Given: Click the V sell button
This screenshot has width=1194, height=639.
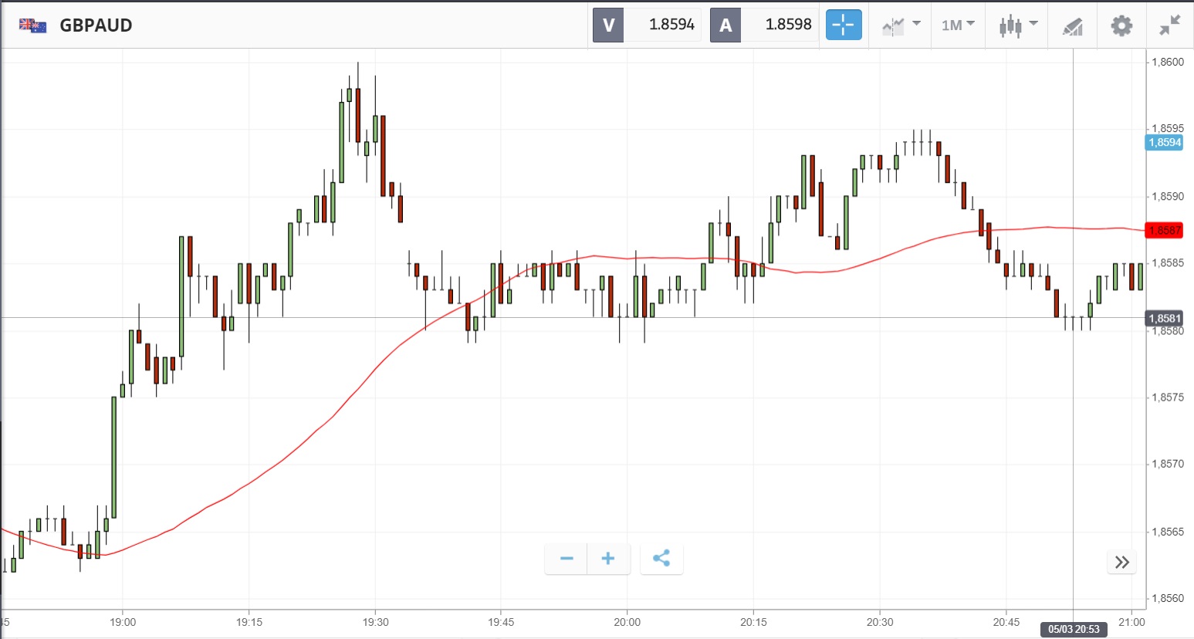Looking at the screenshot, I should [608, 25].
